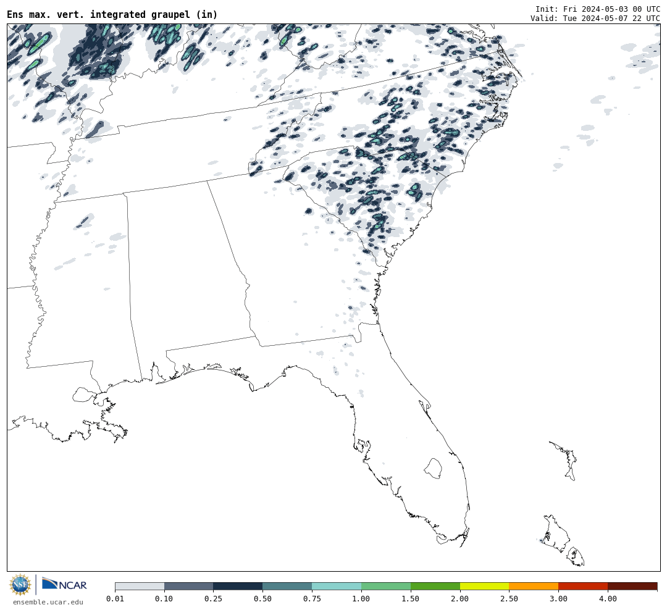Select the slate 0.10–0.25 colorbar segment
Screen dimensions: 667x610
(x=188, y=587)
